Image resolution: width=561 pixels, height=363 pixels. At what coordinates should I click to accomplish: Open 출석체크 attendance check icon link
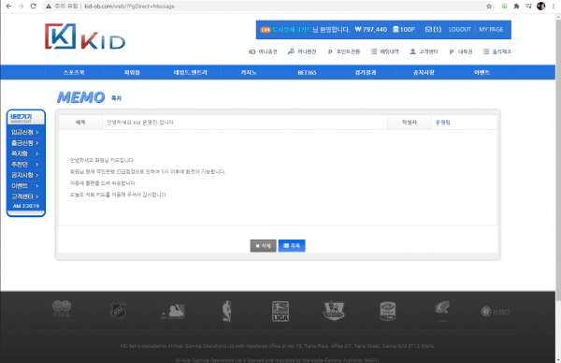(x=496, y=51)
